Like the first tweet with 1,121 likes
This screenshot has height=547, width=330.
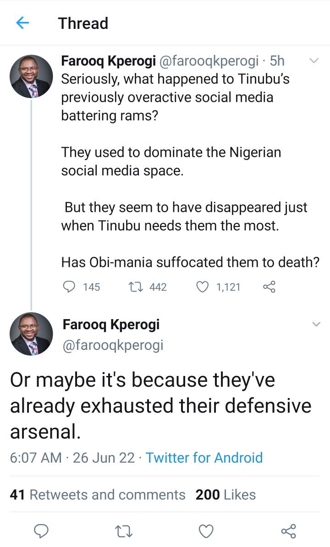coord(202,287)
